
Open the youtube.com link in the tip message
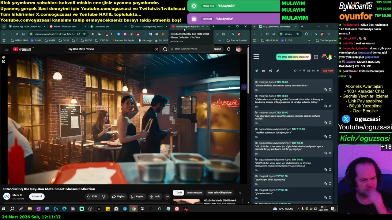[x=280, y=166]
